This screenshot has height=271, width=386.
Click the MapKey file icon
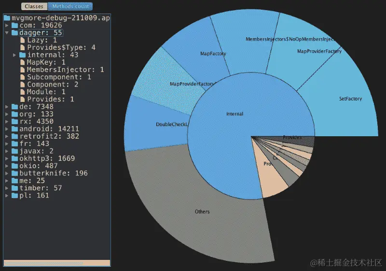[22, 62]
